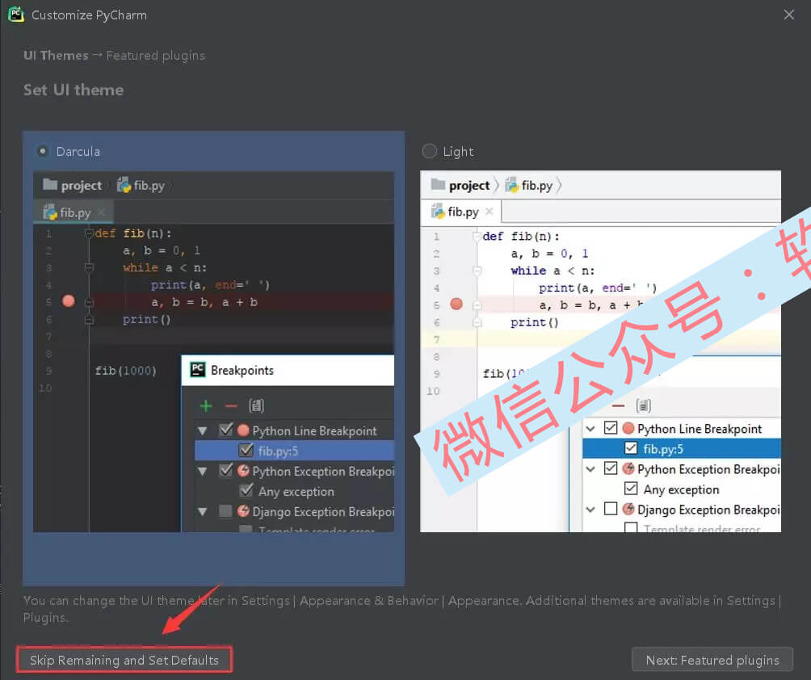
Task: Click red circle icon beside Python Line Breakpoint, Darcula
Action: tap(243, 430)
